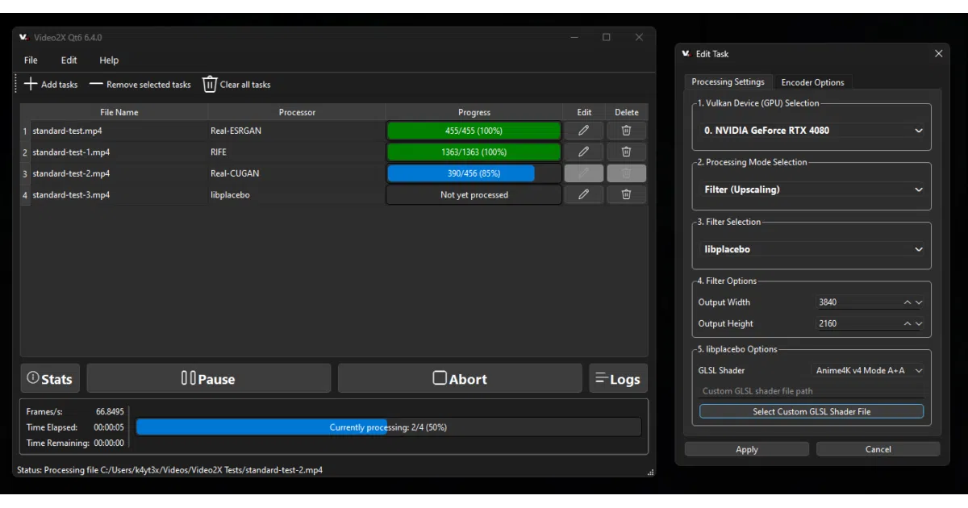
Task: Select the standard-test-2.mp4 file name cell
Action: coord(119,173)
